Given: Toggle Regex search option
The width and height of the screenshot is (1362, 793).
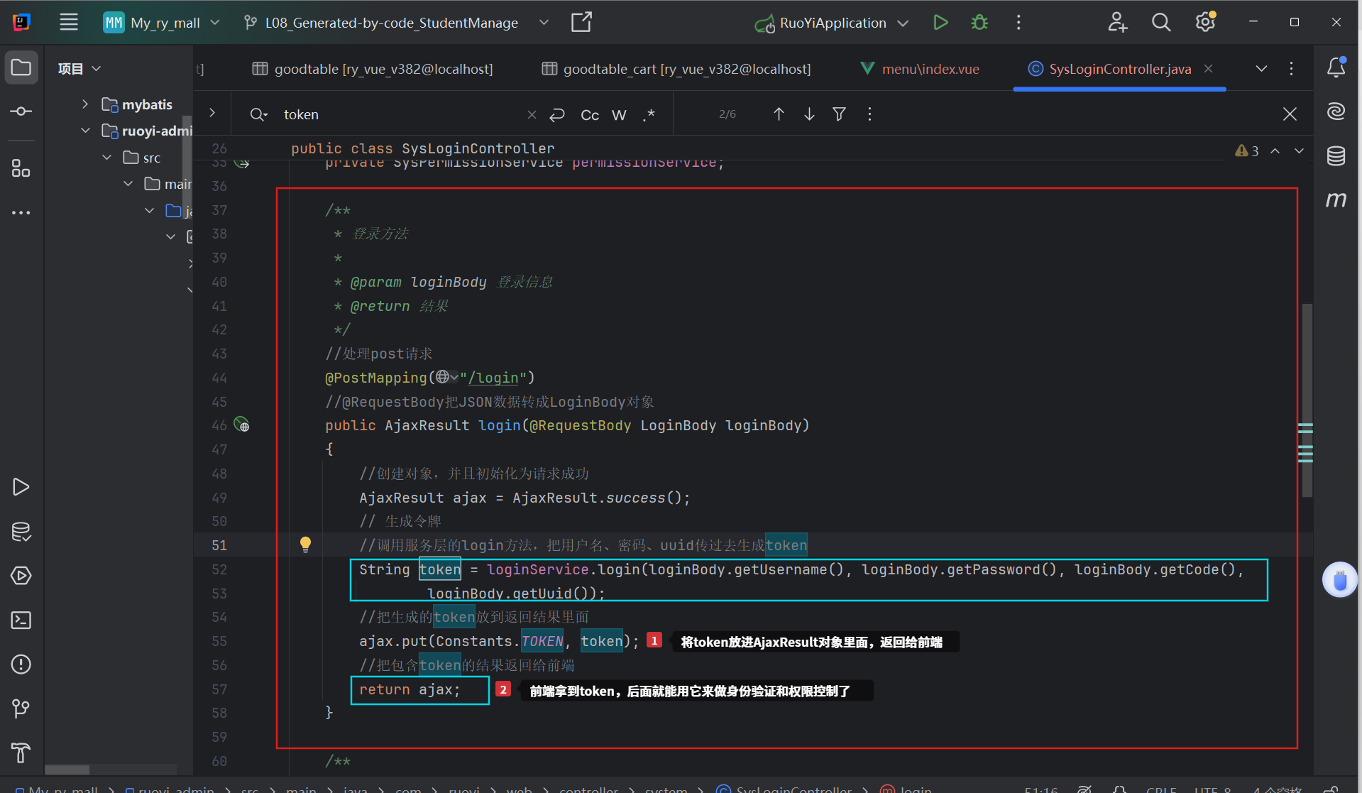Looking at the screenshot, I should click(x=649, y=114).
